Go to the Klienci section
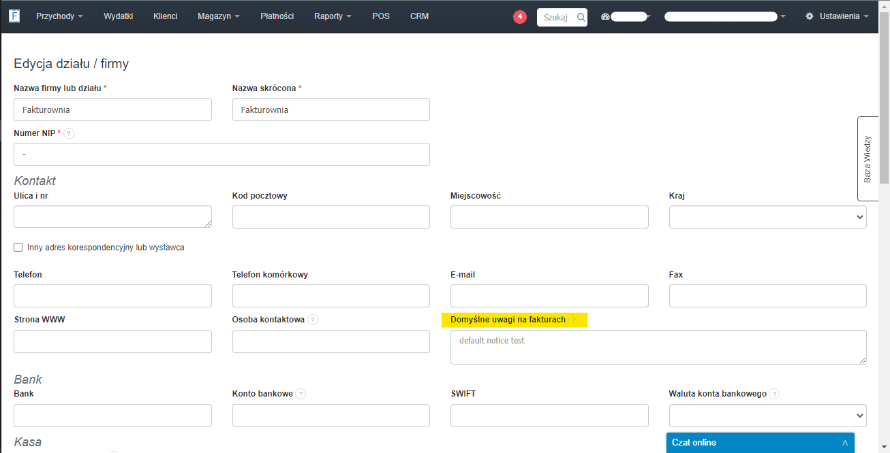Screen dimensions: 890x453 coord(166,16)
